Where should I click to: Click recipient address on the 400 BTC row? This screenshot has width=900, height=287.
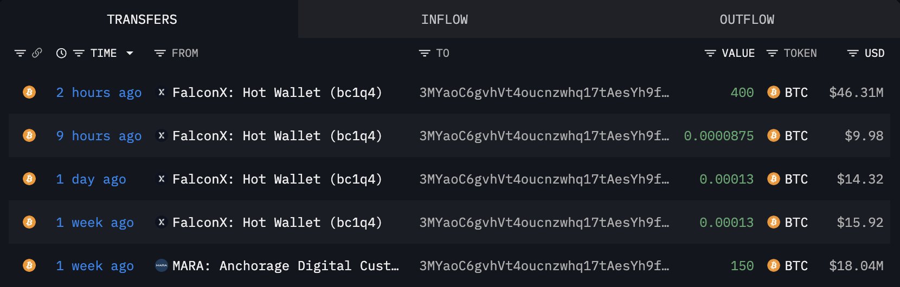[544, 93]
